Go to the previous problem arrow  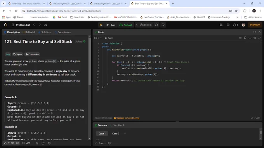[34, 25]
